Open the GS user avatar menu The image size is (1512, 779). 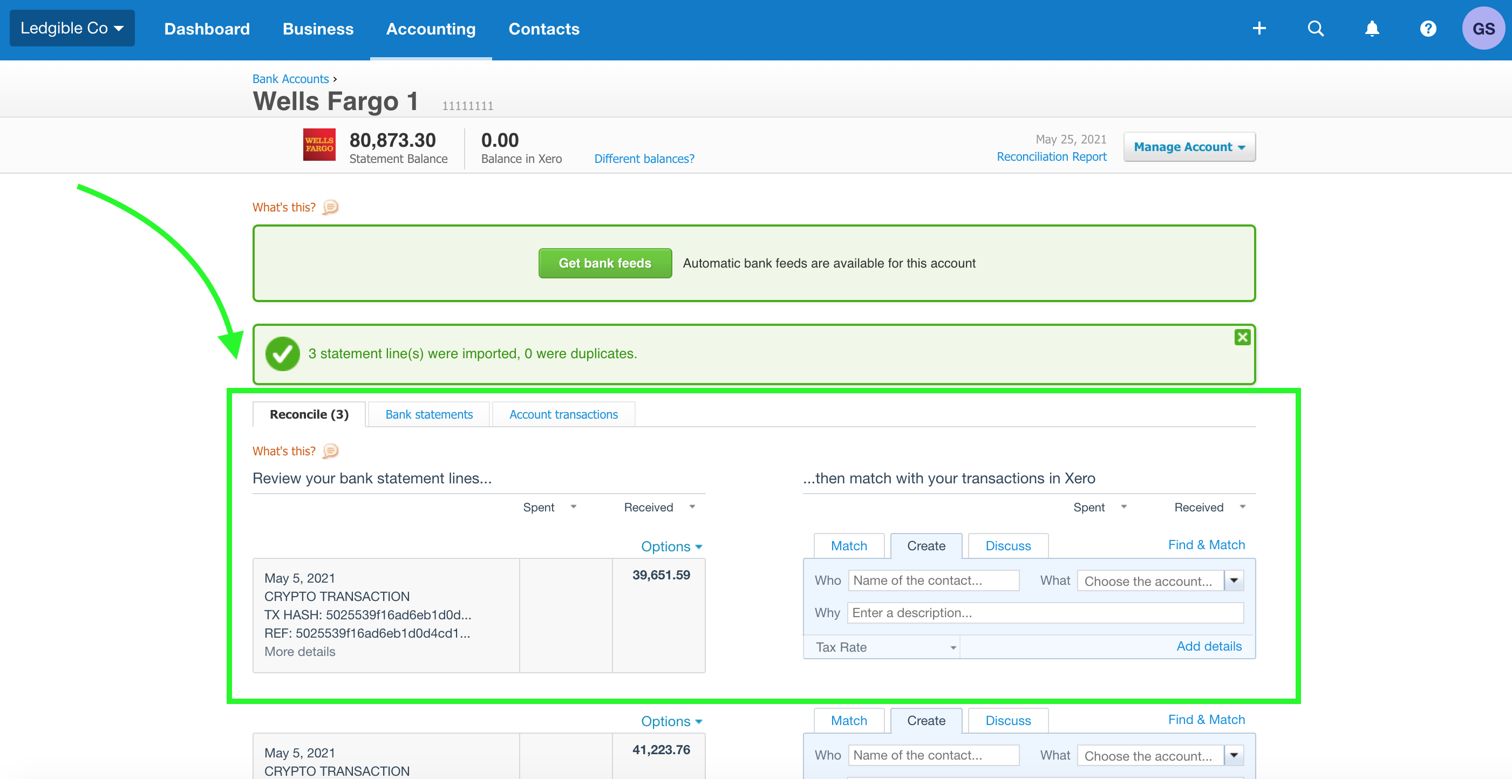click(1483, 28)
